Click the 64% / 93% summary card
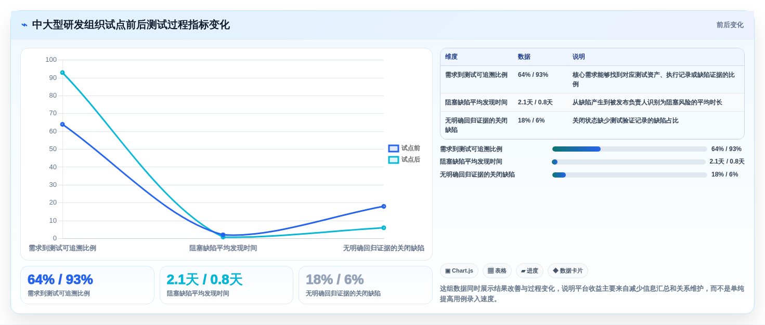 click(87, 285)
